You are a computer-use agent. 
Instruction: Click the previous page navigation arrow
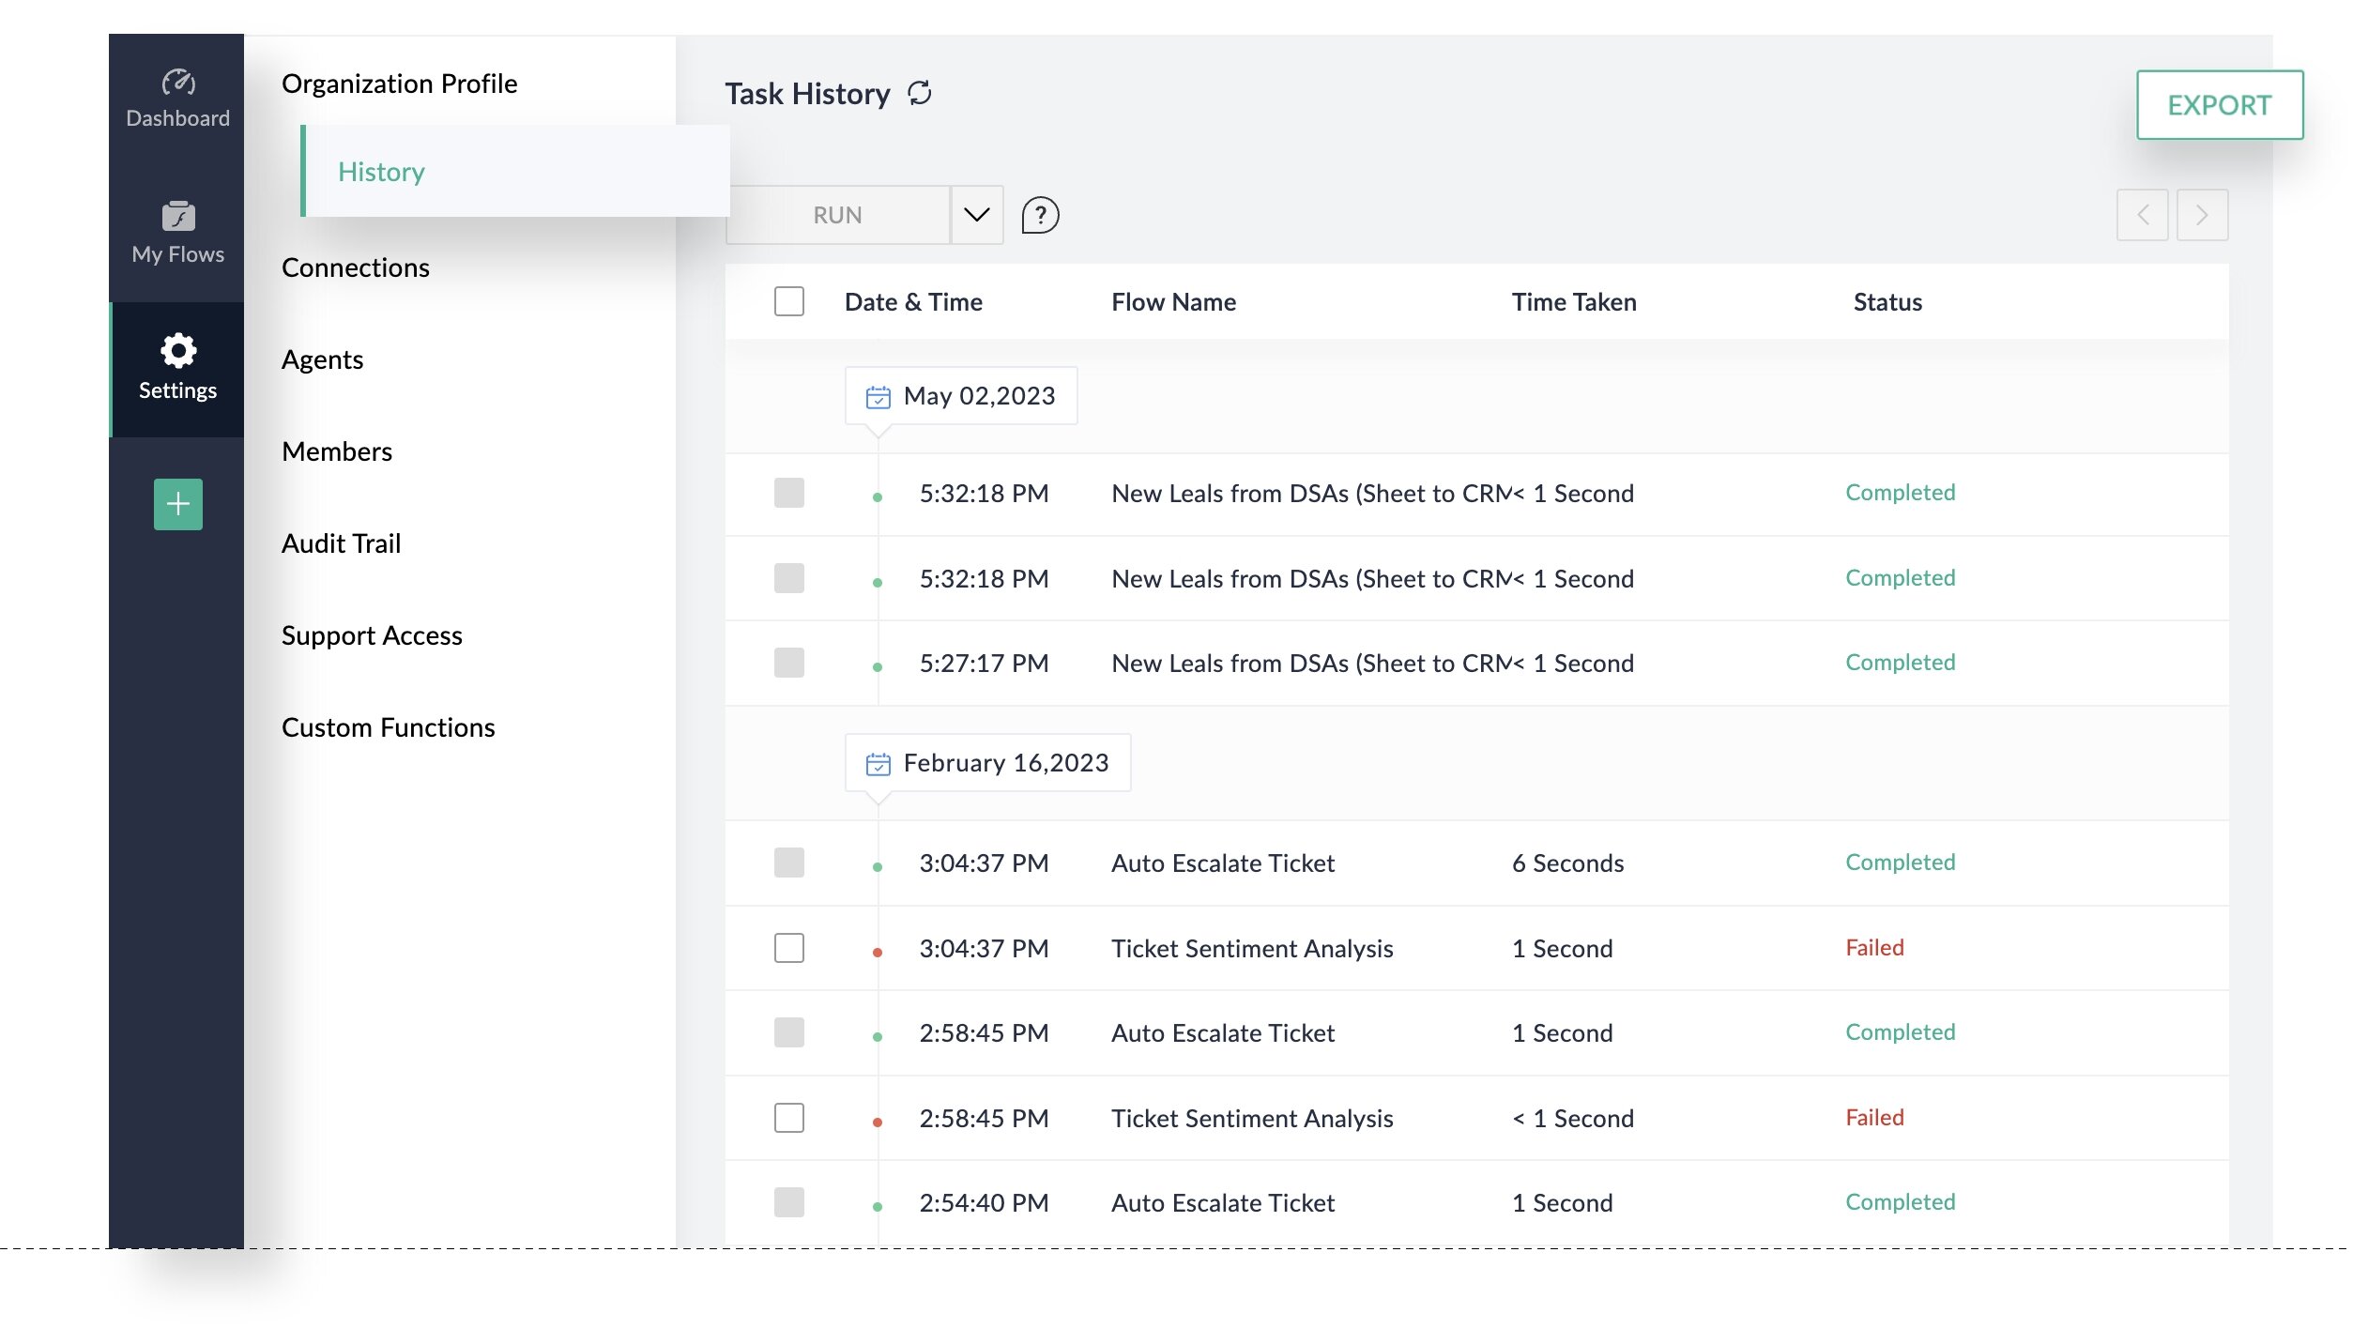click(2144, 213)
